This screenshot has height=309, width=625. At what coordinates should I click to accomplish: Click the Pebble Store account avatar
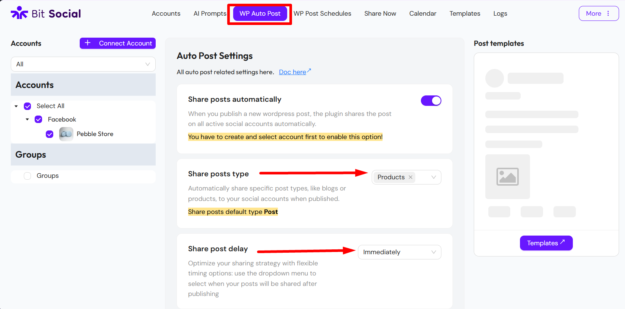point(66,134)
